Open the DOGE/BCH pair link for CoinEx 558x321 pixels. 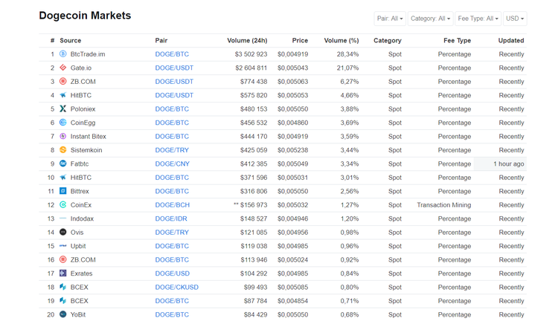(x=172, y=205)
